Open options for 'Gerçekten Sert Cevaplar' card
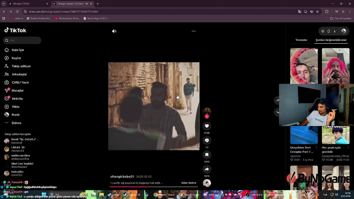This screenshot has width=354, height=199. pyautogui.click(x=316, y=148)
